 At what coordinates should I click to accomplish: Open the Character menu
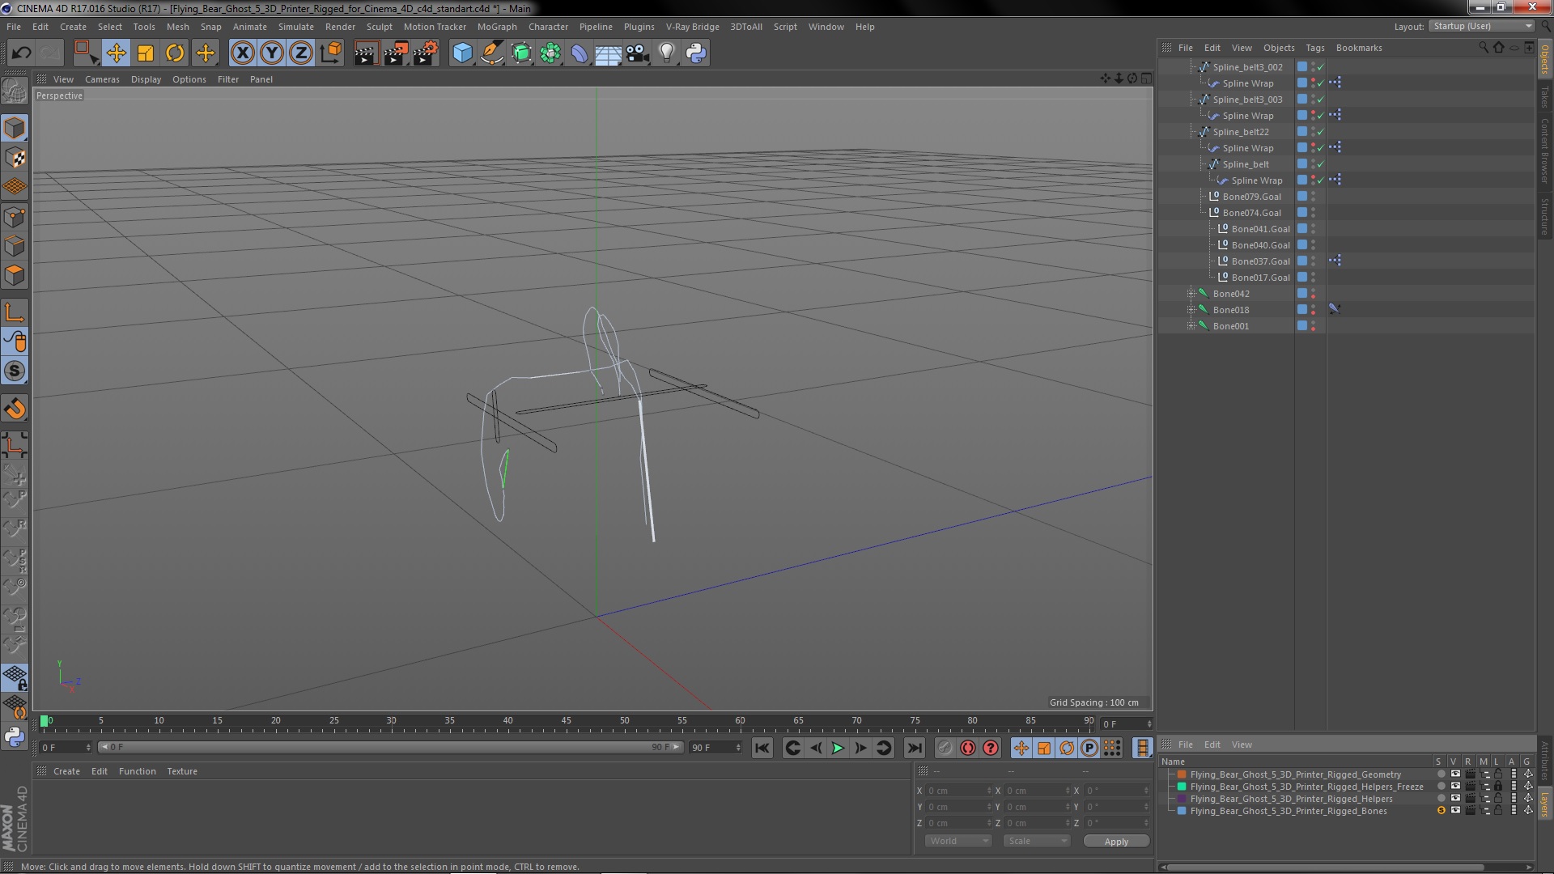pyautogui.click(x=548, y=27)
